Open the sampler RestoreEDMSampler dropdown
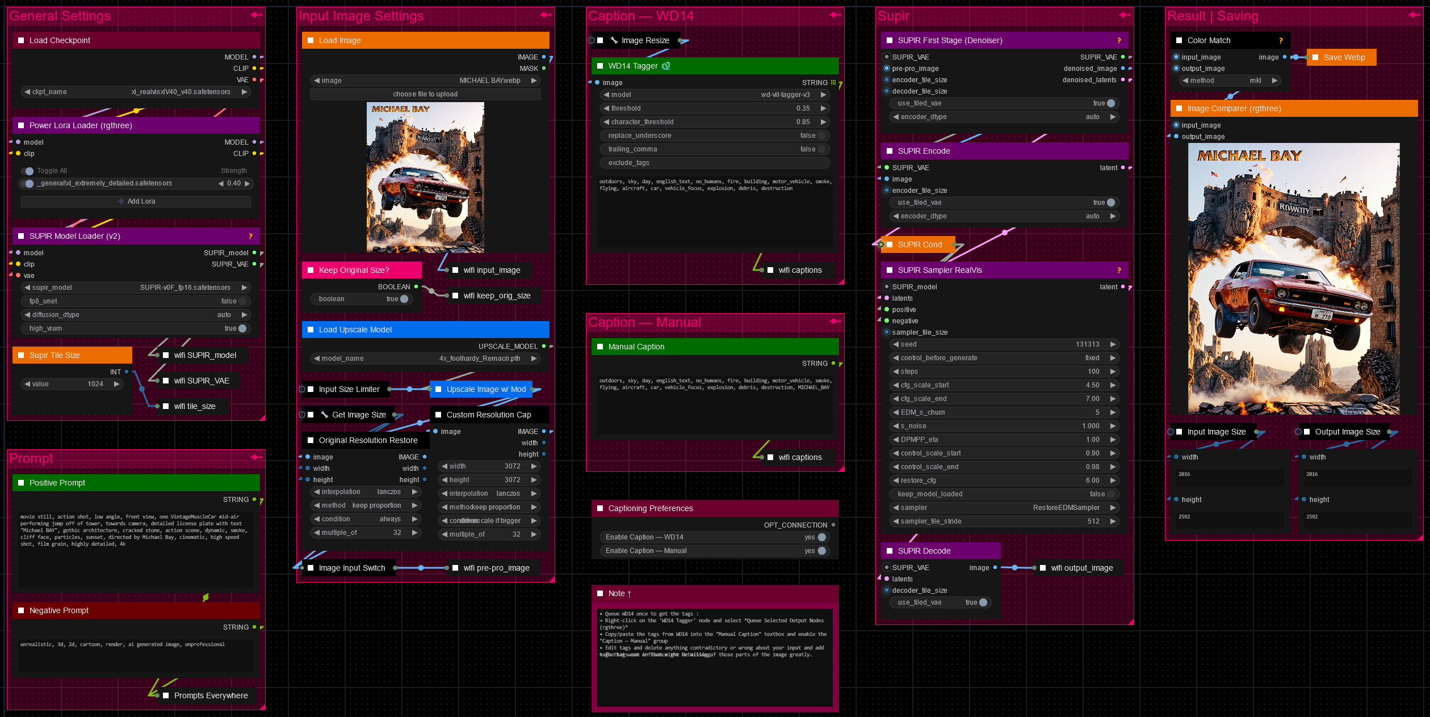The image size is (1430, 717). (x=1004, y=508)
